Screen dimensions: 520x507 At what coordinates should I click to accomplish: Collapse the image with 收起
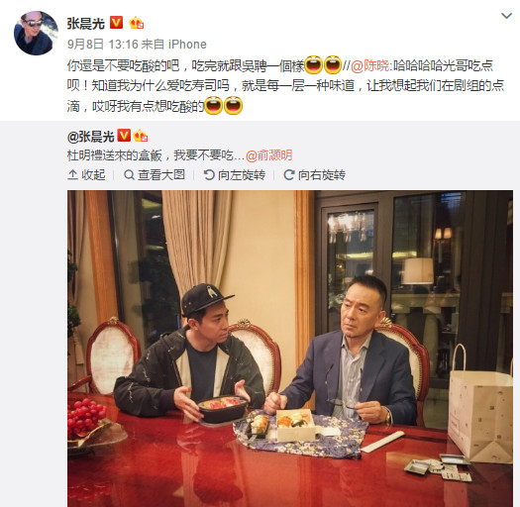coord(86,174)
